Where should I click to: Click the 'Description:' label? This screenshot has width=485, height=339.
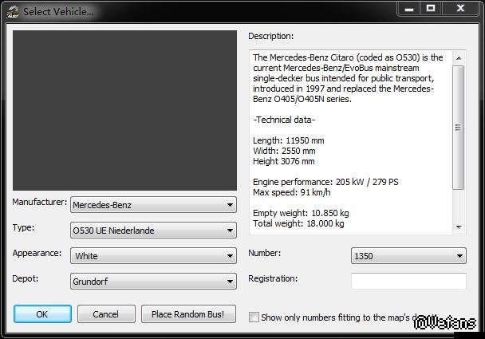click(270, 36)
